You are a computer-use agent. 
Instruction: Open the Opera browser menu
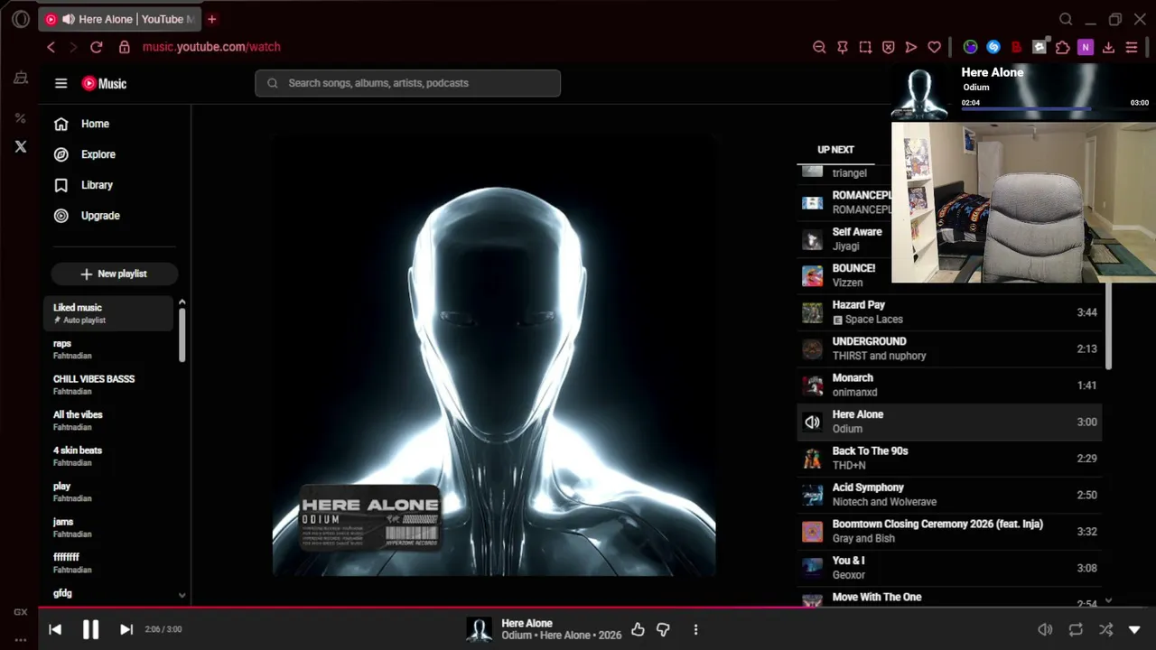coord(21,19)
